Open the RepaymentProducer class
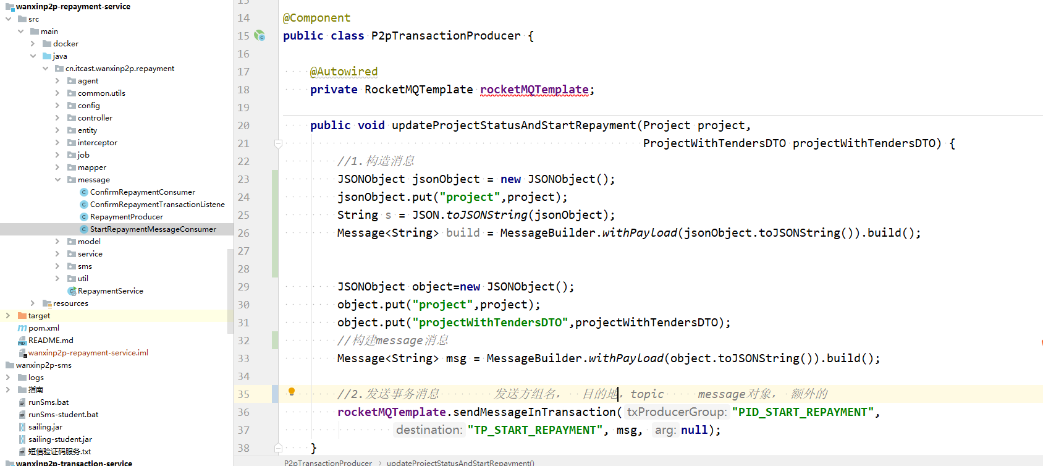 point(126,217)
